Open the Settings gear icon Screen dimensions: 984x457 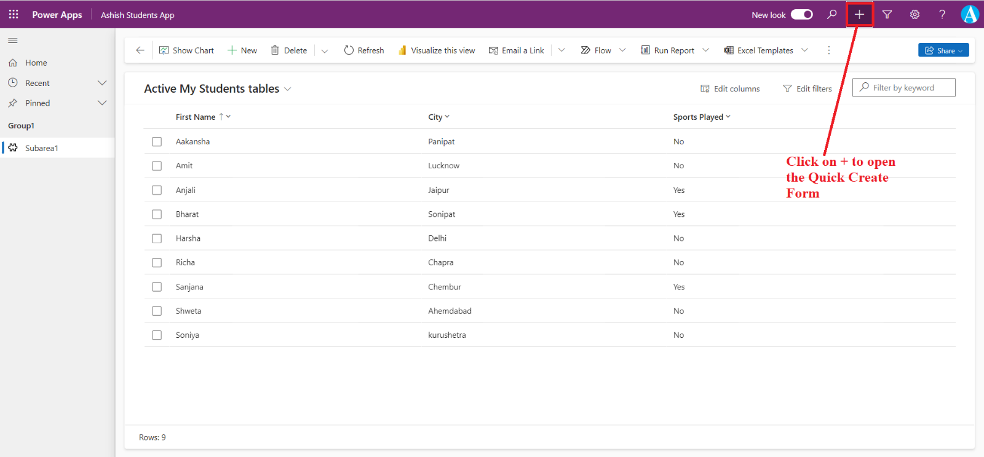click(x=915, y=14)
